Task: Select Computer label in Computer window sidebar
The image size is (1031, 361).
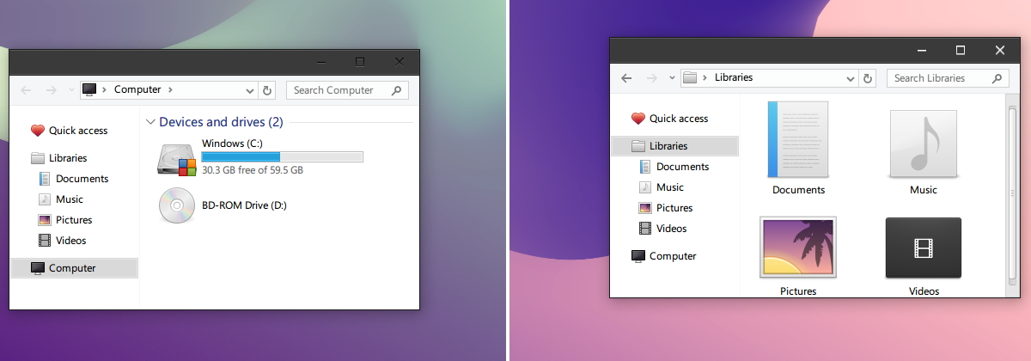Action: pyautogui.click(x=72, y=268)
